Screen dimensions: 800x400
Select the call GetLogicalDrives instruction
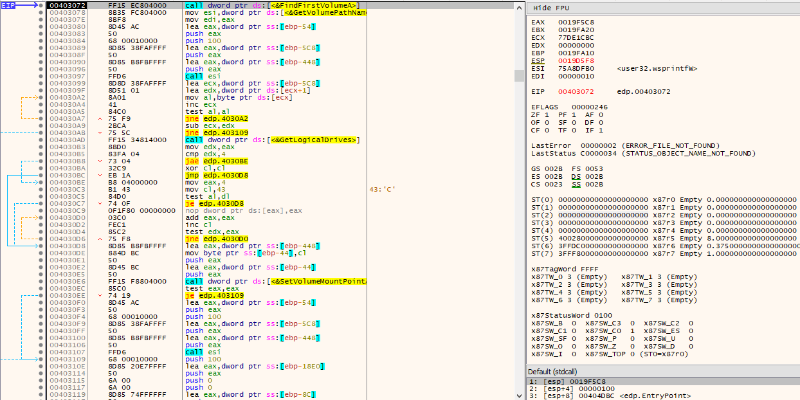[272, 140]
